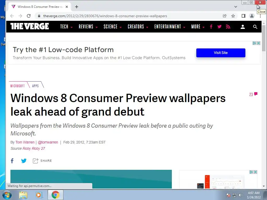267x200 pixels.
Task: Open the tab search chevron
Action: click(x=236, y=7)
